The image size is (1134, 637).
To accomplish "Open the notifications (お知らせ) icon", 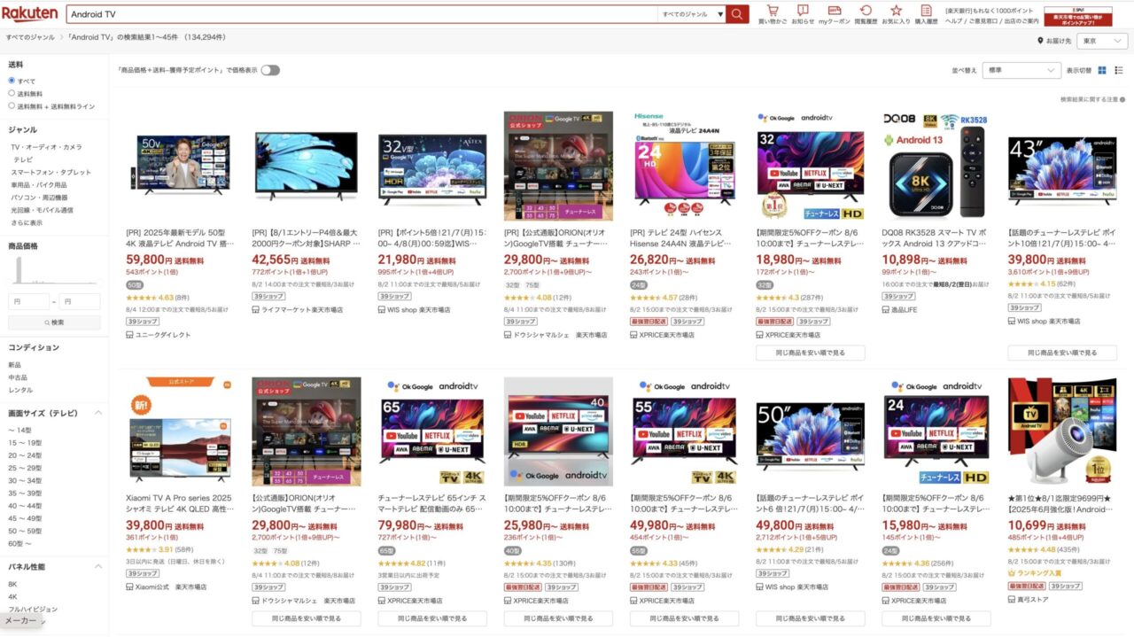I will click(x=803, y=11).
